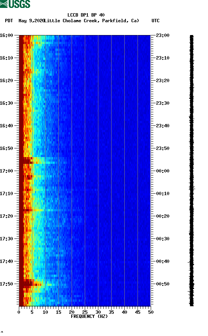Click the '35' frequency axis tick label
The width and height of the screenshot is (208, 336).
point(111,312)
